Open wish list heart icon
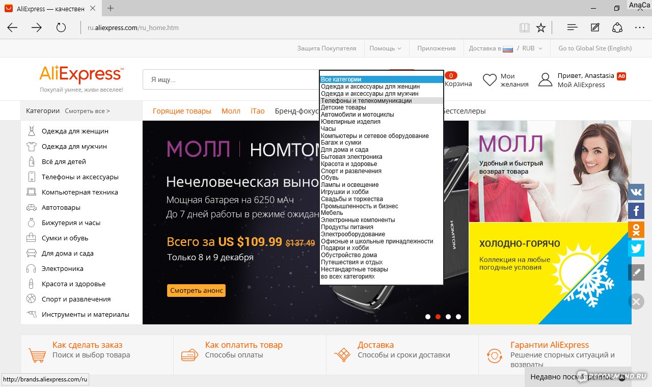 490,80
